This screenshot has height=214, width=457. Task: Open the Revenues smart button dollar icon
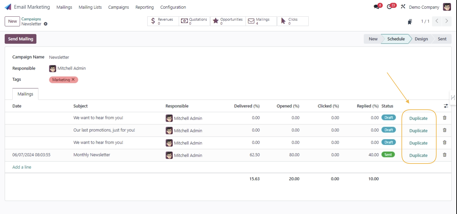pyautogui.click(x=153, y=21)
